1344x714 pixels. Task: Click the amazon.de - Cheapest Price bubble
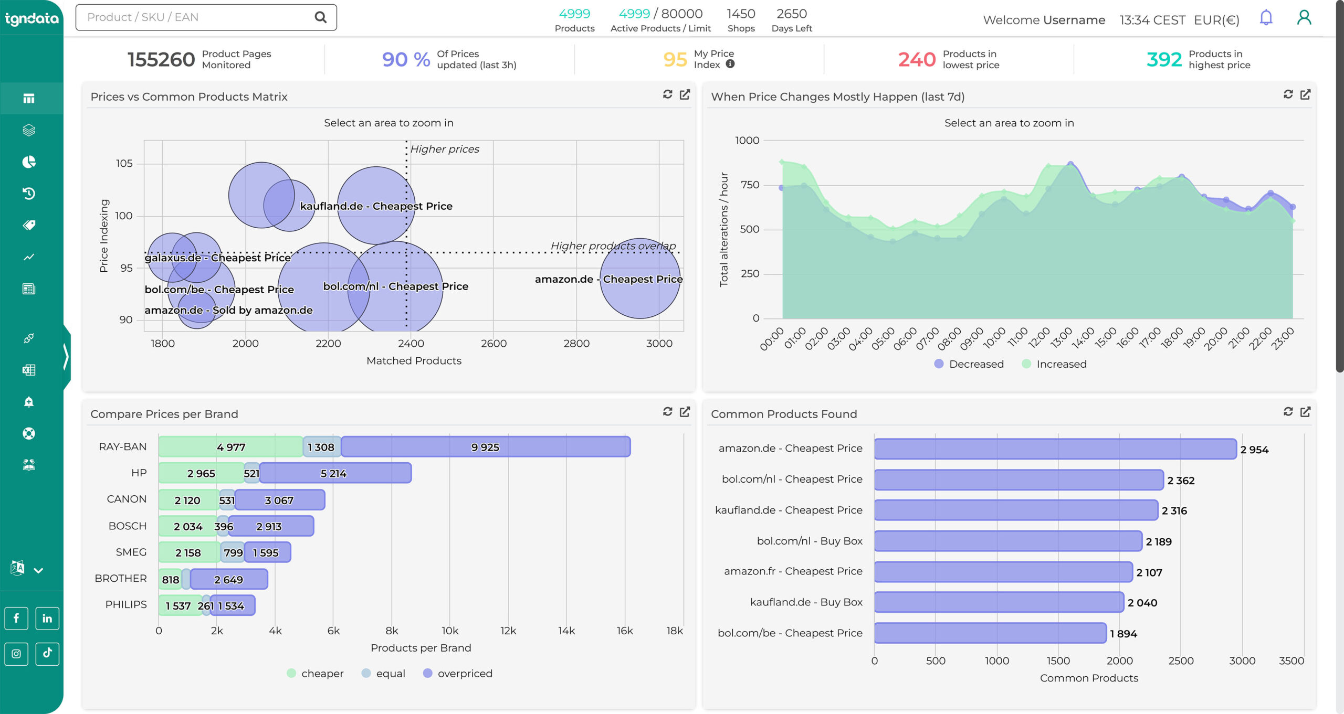click(640, 279)
